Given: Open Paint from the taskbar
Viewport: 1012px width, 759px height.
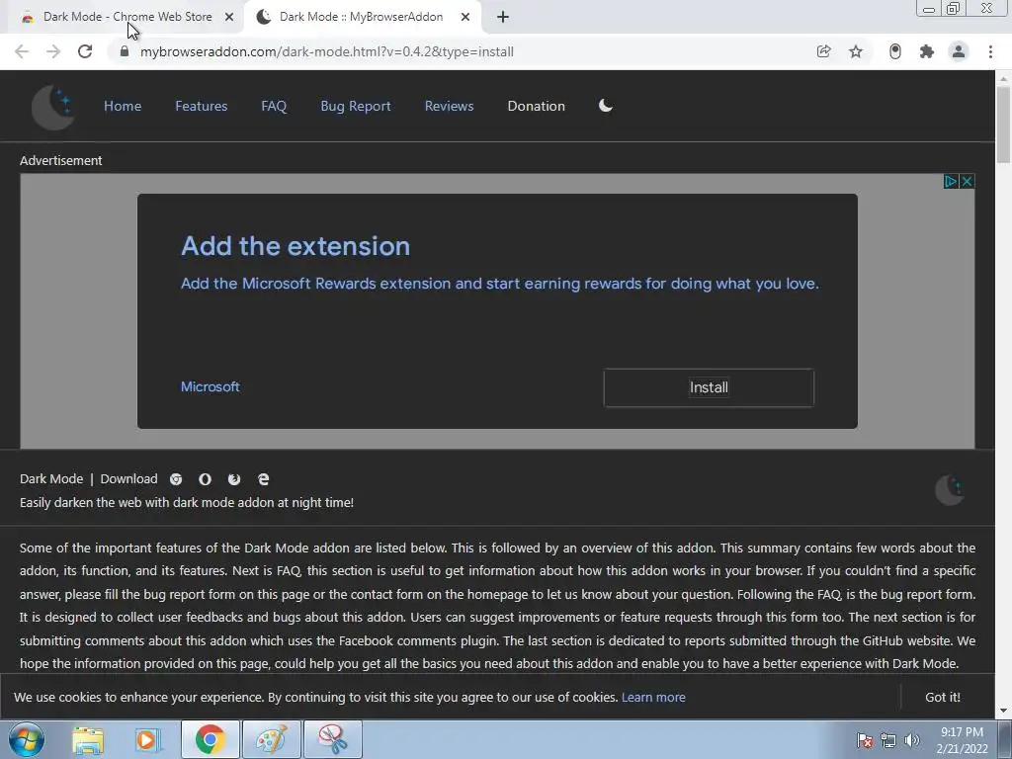Looking at the screenshot, I should (272, 739).
